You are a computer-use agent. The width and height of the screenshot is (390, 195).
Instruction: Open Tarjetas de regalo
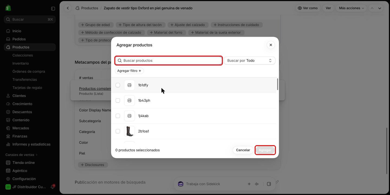click(x=27, y=88)
